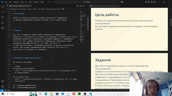Toggle the secondary side bar
This screenshot has height=96, width=172.
click(155, 2)
